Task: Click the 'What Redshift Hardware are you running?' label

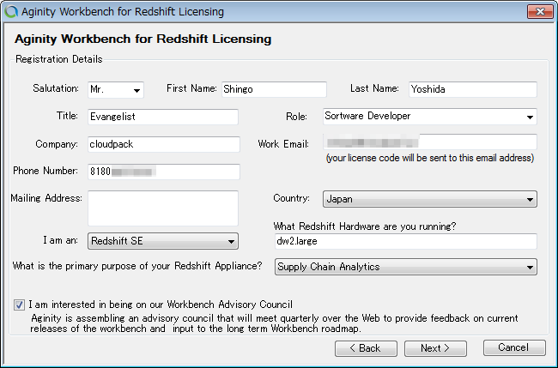Action: tap(365, 226)
